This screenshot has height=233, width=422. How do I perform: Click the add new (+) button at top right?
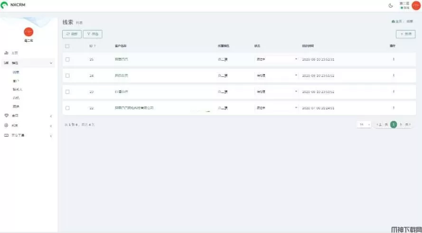(405, 34)
